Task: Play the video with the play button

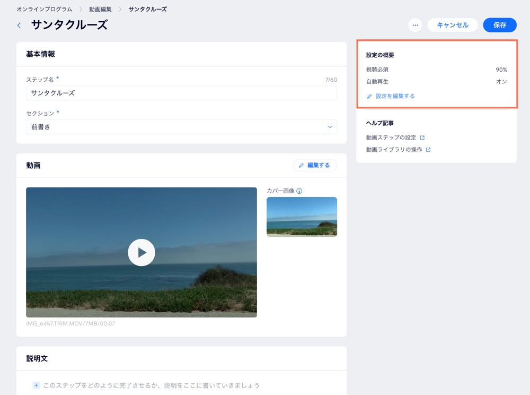Action: click(x=142, y=253)
